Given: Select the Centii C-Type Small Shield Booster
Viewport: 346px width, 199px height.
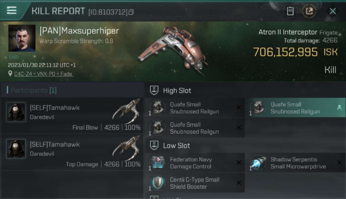Looking at the screenshot, I should click(195, 183).
